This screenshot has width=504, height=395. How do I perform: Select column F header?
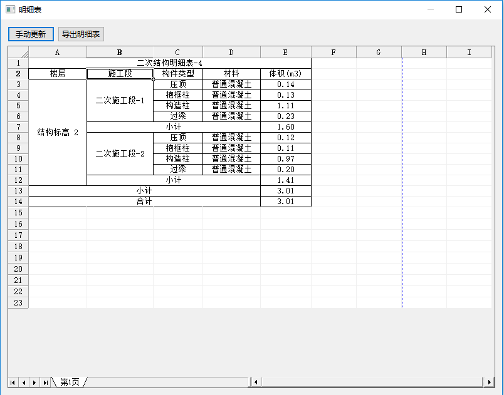pyautogui.click(x=333, y=53)
